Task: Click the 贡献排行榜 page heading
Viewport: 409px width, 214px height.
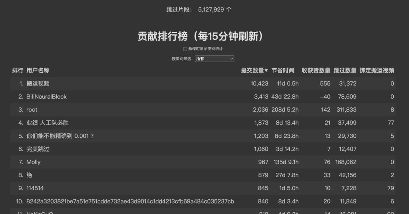Action: (x=204, y=37)
